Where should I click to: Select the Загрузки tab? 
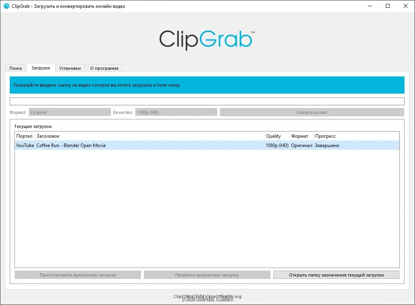(41, 68)
